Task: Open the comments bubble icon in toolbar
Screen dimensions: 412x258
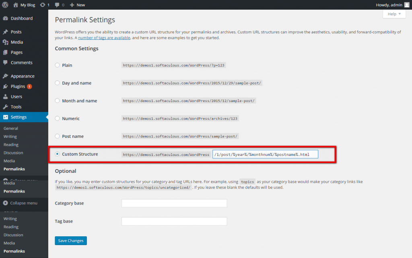Action: tap(58, 5)
